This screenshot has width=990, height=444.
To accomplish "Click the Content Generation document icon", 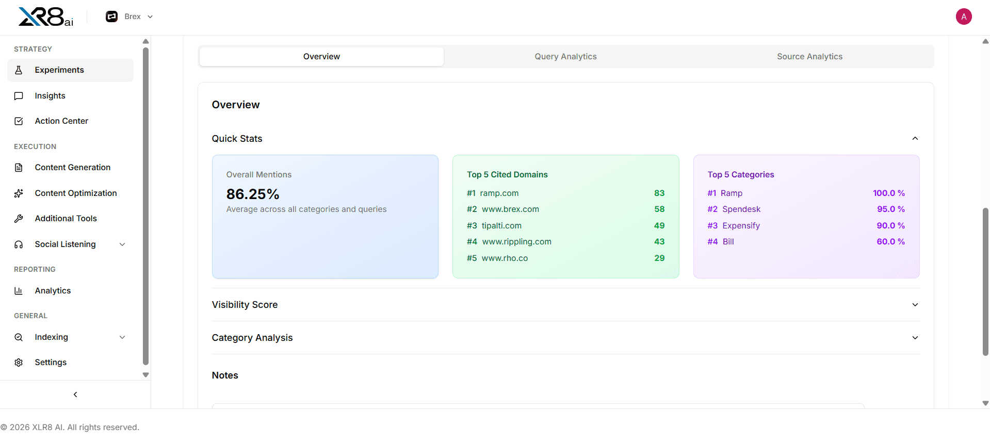I will [x=19, y=168].
